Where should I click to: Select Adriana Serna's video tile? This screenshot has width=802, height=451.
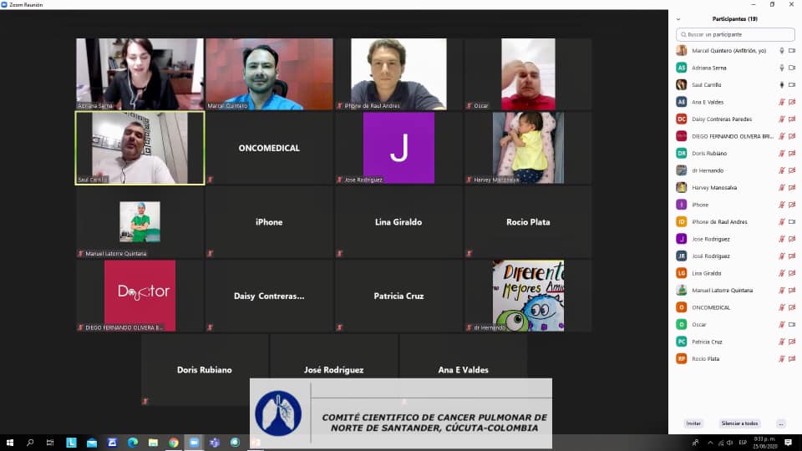point(140,74)
